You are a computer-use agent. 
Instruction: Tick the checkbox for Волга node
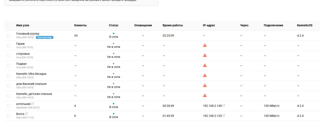point(9,116)
